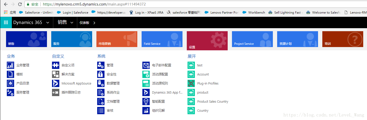Click the 活动源规则 icon
Screen dimensions: 367x120
click(146, 83)
